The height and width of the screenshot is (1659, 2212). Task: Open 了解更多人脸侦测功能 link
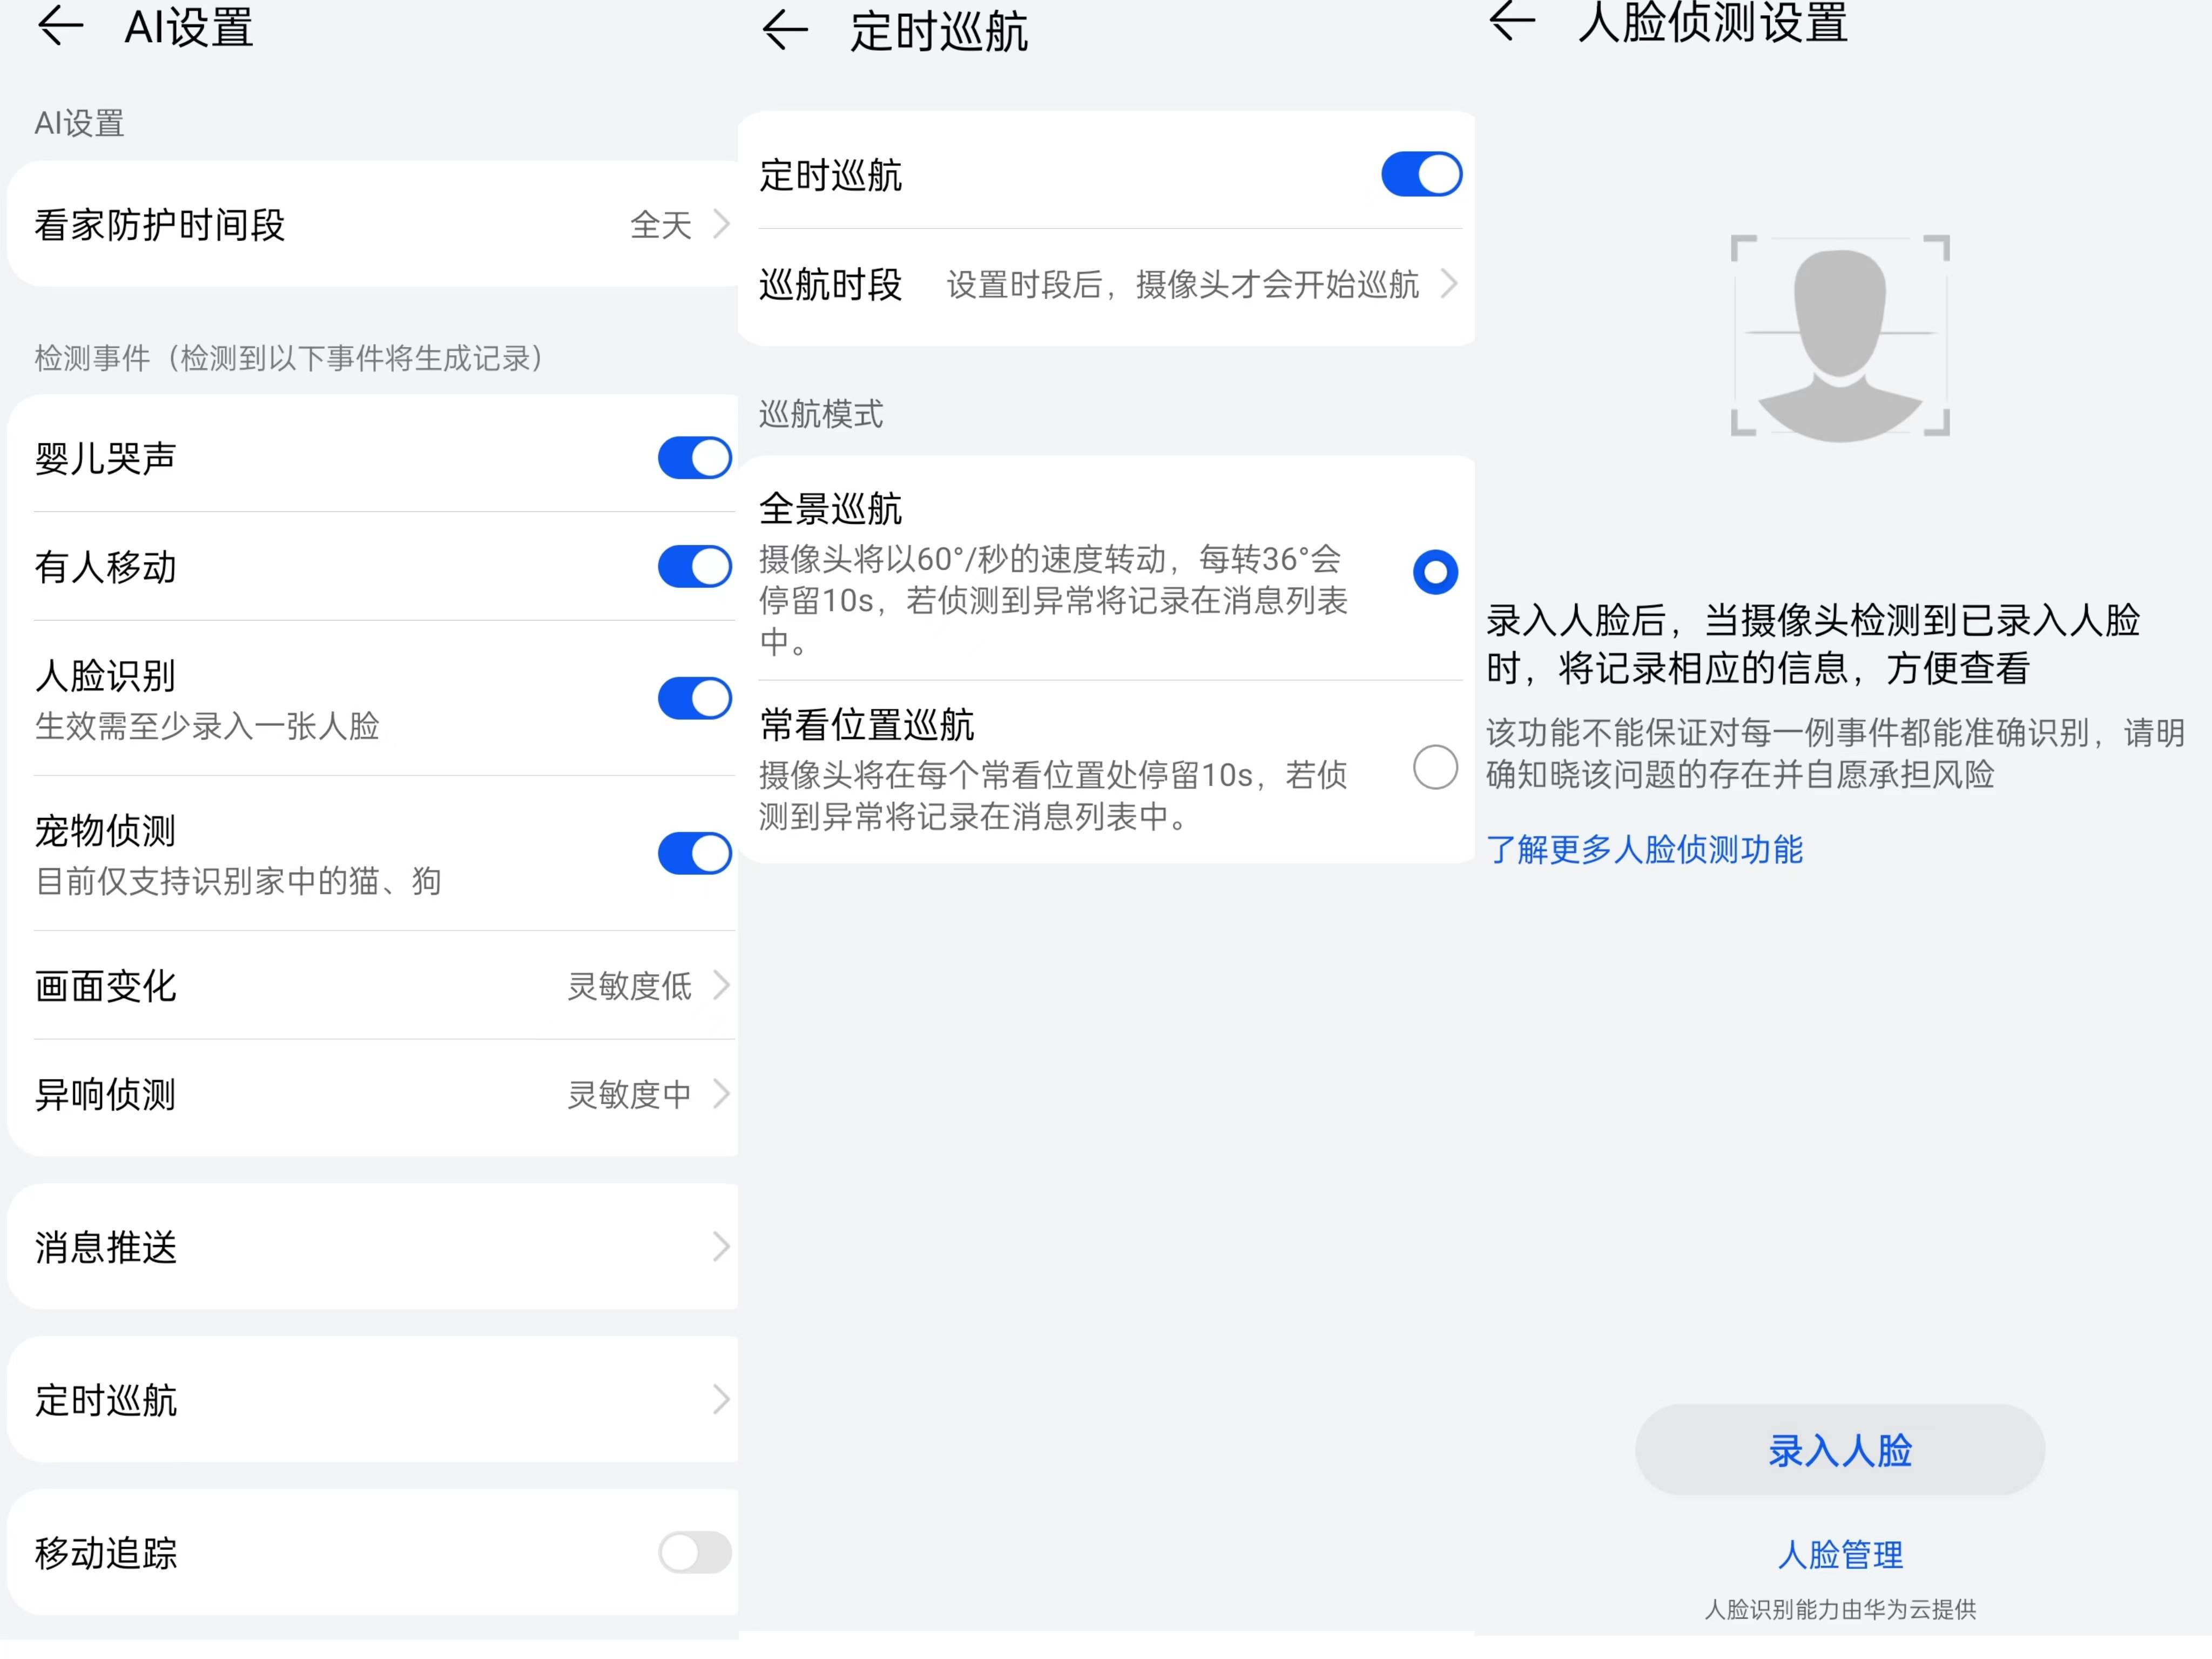[x=1644, y=849]
